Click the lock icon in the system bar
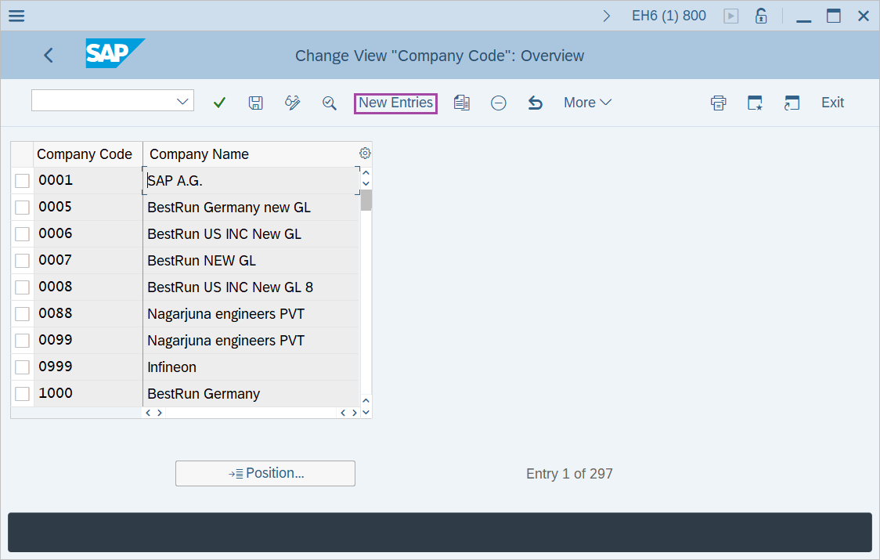The image size is (880, 560). click(x=760, y=15)
